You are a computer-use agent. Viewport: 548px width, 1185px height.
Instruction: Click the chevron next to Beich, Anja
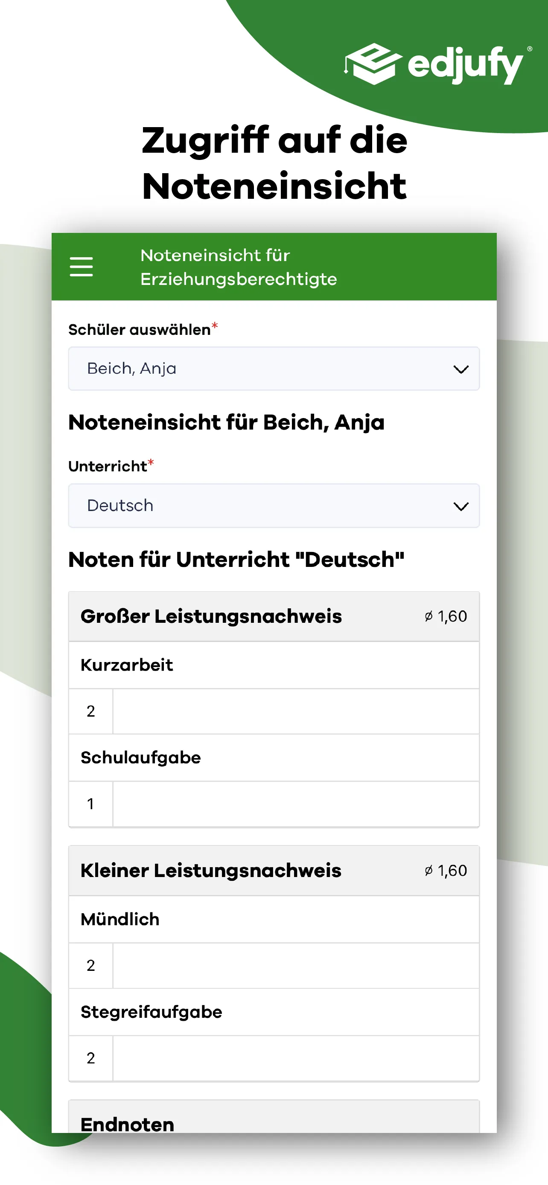coord(461,369)
